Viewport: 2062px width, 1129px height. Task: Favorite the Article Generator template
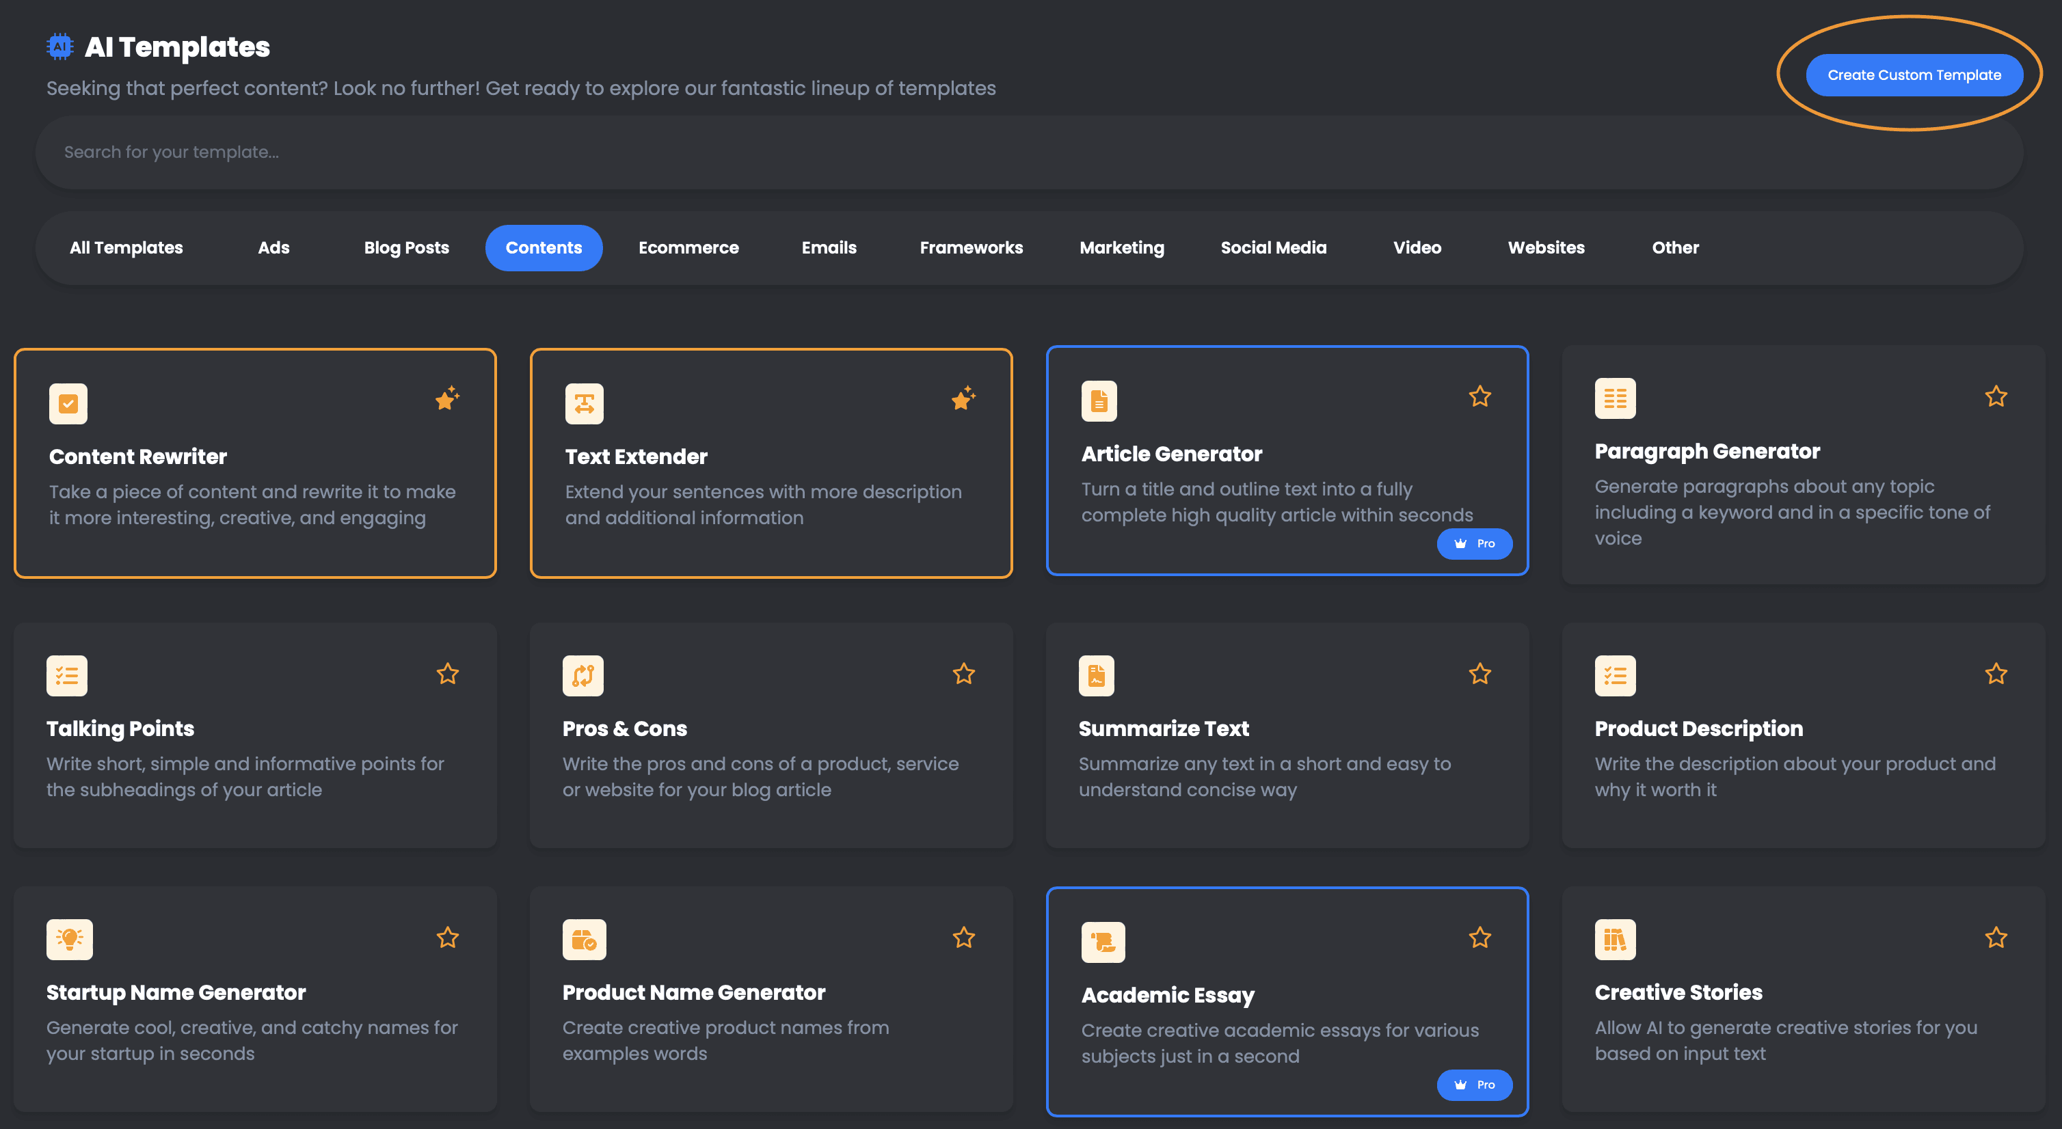pyautogui.click(x=1480, y=396)
